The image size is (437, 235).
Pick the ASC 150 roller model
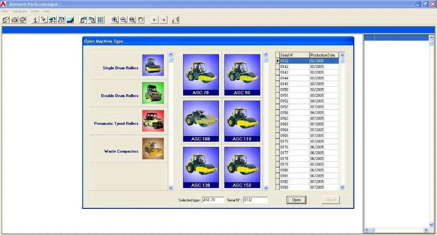242,167
